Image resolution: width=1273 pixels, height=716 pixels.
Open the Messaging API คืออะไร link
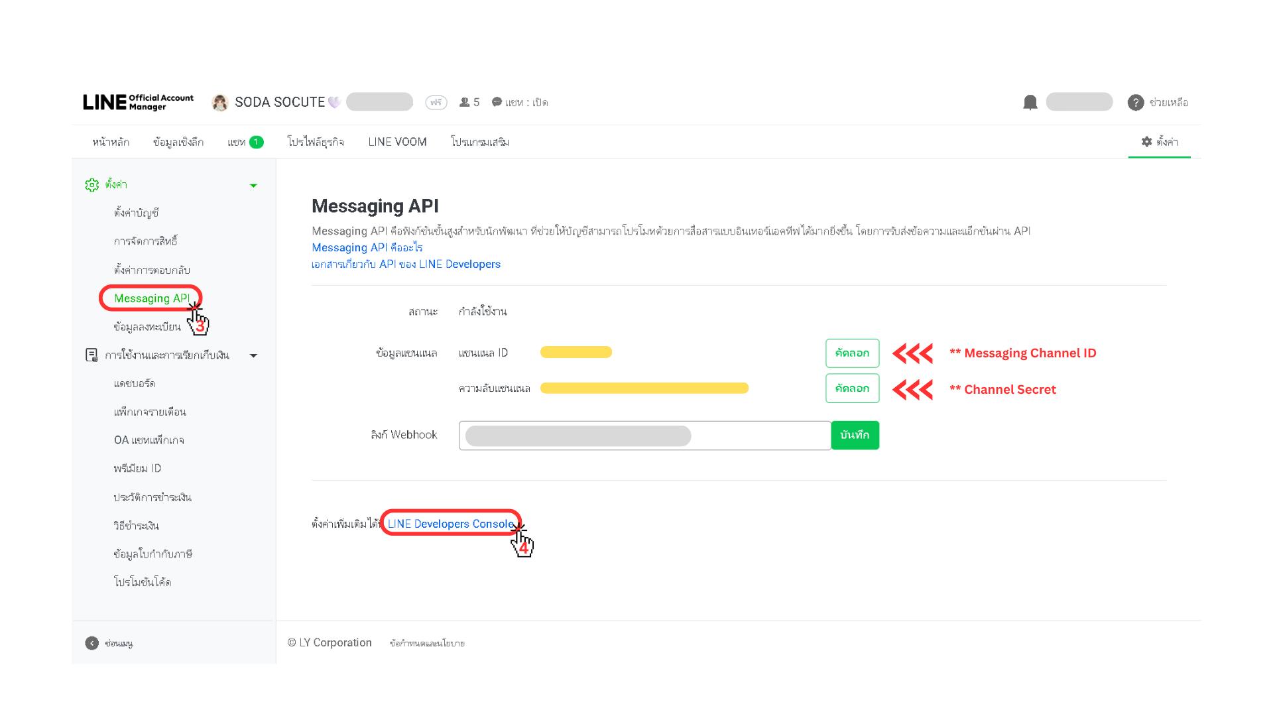pyautogui.click(x=367, y=247)
